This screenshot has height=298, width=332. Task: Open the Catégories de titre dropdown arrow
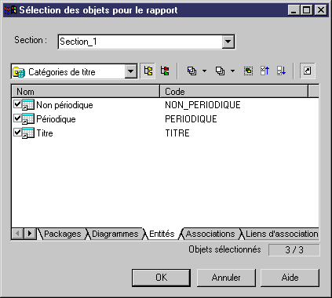pyautogui.click(x=130, y=71)
